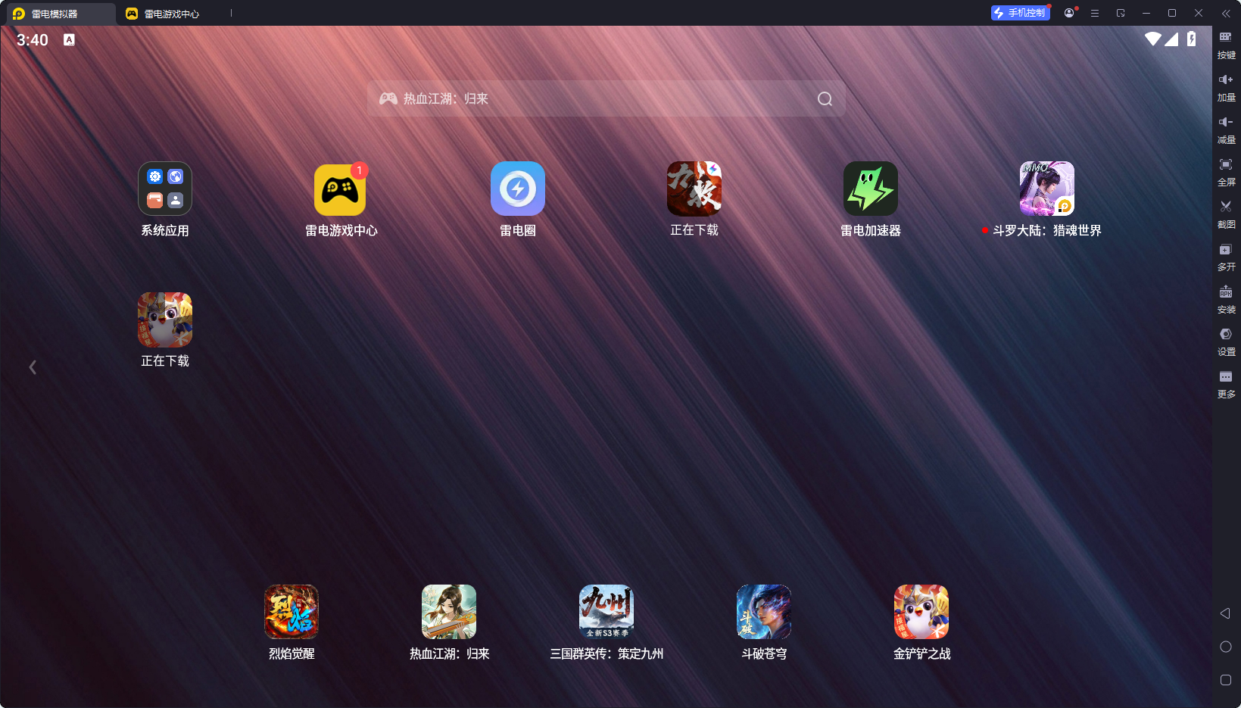
Task: Launch 烈焰觉醒 from the dock
Action: [292, 612]
